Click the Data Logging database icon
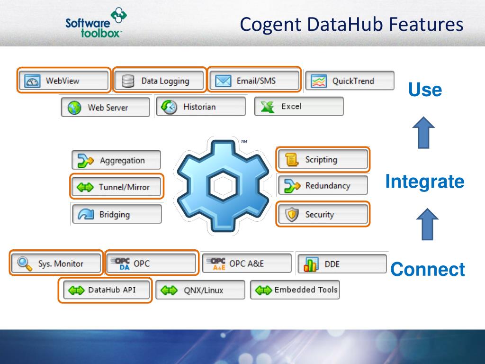This screenshot has height=364, width=485. pos(128,81)
